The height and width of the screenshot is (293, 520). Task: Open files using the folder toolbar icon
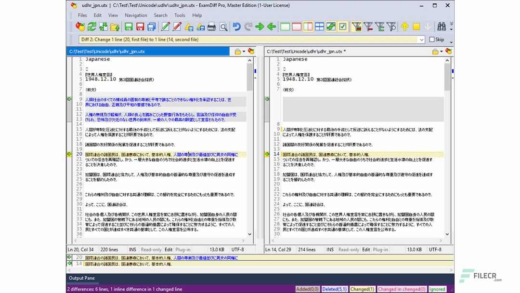pyautogui.click(x=115, y=27)
